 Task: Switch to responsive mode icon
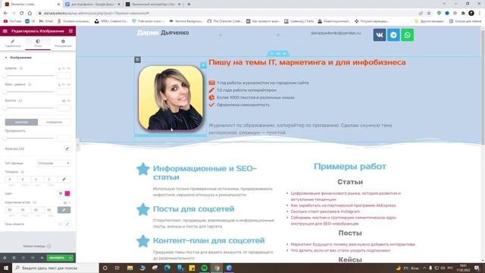[x=33, y=258]
